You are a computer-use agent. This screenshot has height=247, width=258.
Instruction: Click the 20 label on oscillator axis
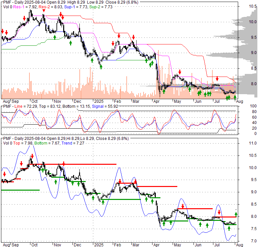[254, 128]
